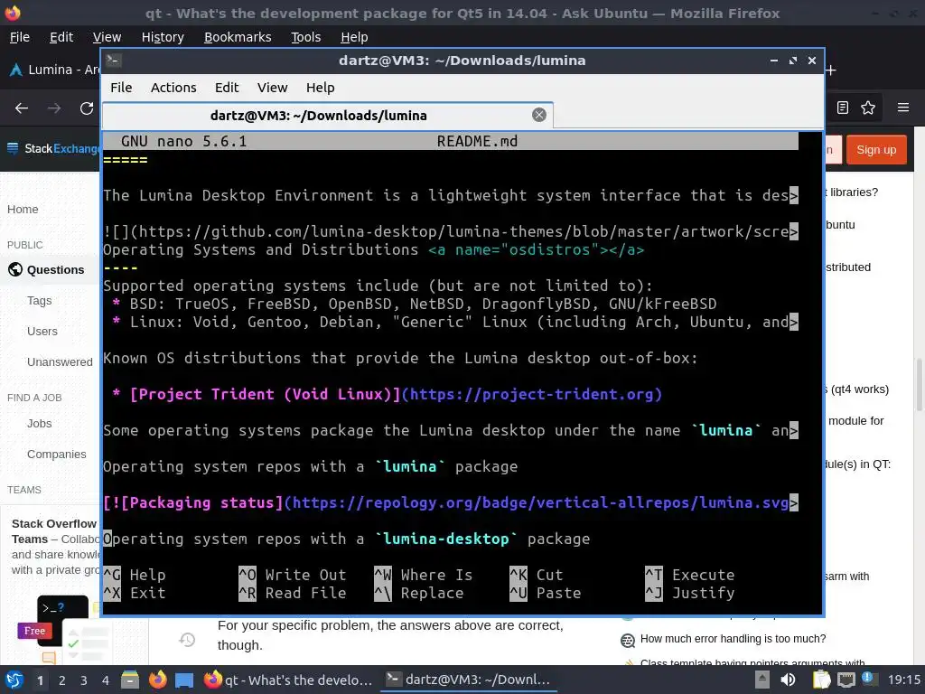The height and width of the screenshot is (694, 925).
Task: Open Unanswered in the sidebar
Action: (60, 361)
